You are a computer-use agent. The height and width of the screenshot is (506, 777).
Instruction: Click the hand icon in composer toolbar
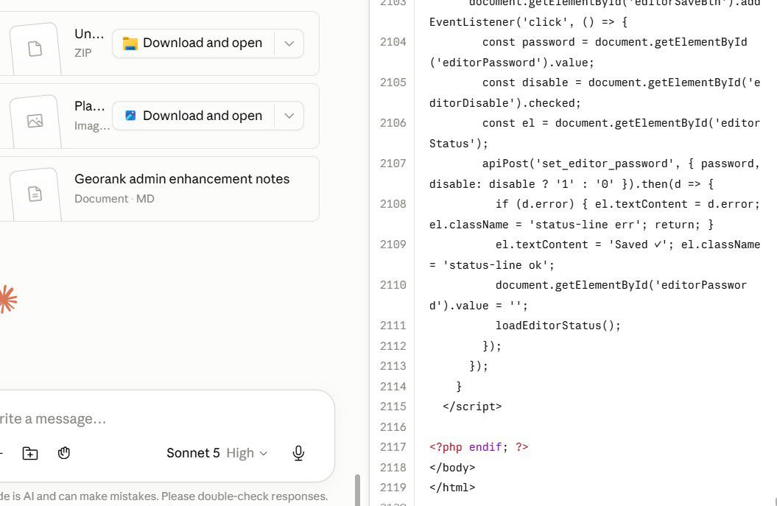[64, 453]
